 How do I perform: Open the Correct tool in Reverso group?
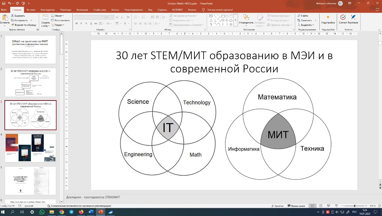(343, 19)
